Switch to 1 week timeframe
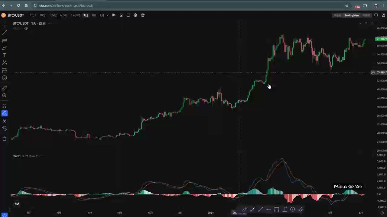Image resolution: width=387 pixels, height=217 pixels. [x=94, y=15]
